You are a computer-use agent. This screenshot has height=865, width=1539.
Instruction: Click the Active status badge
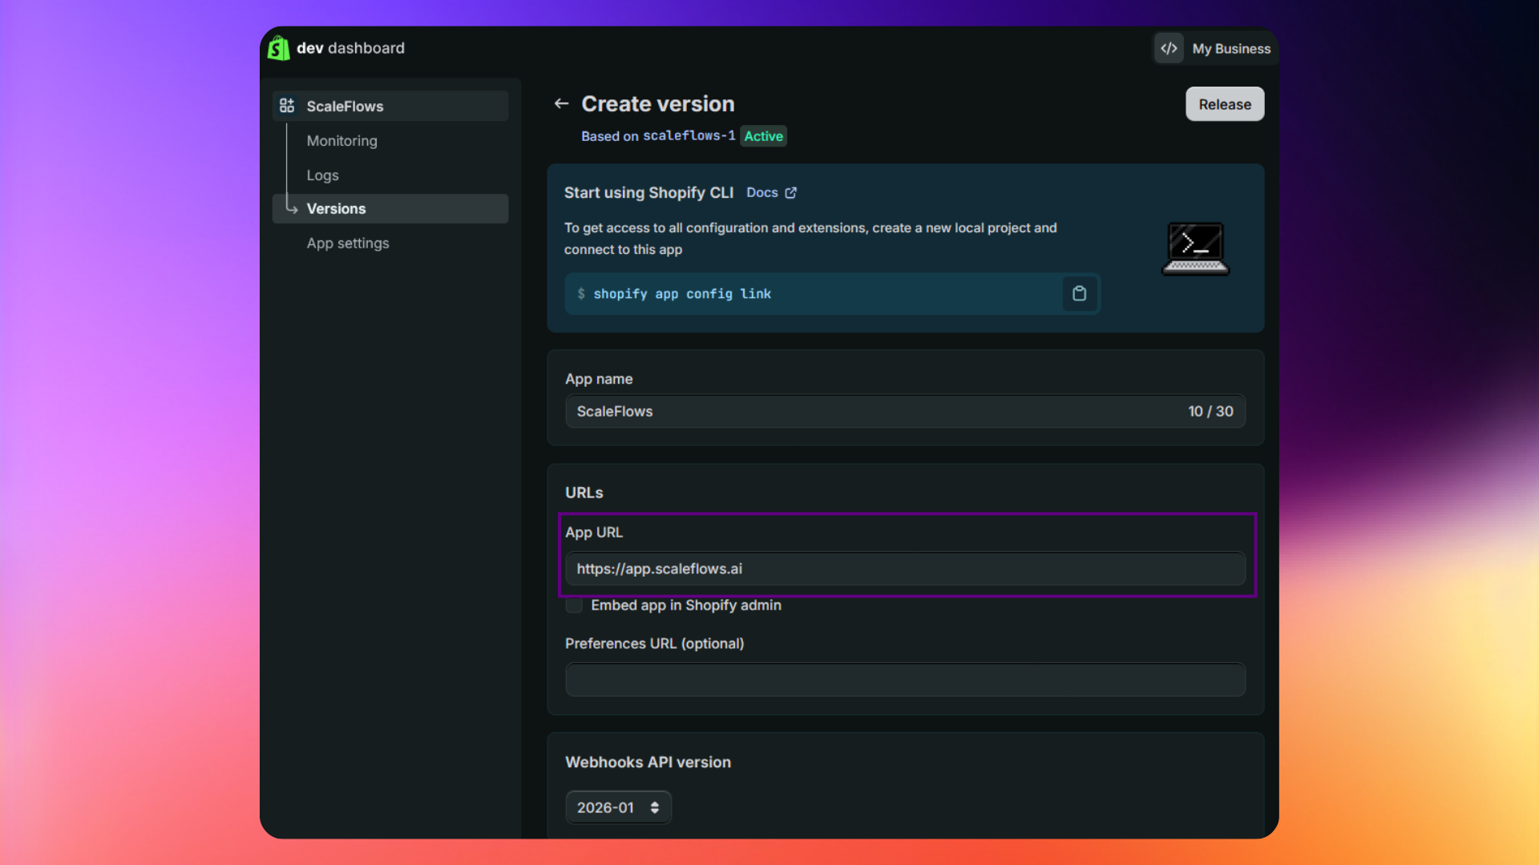coord(763,136)
